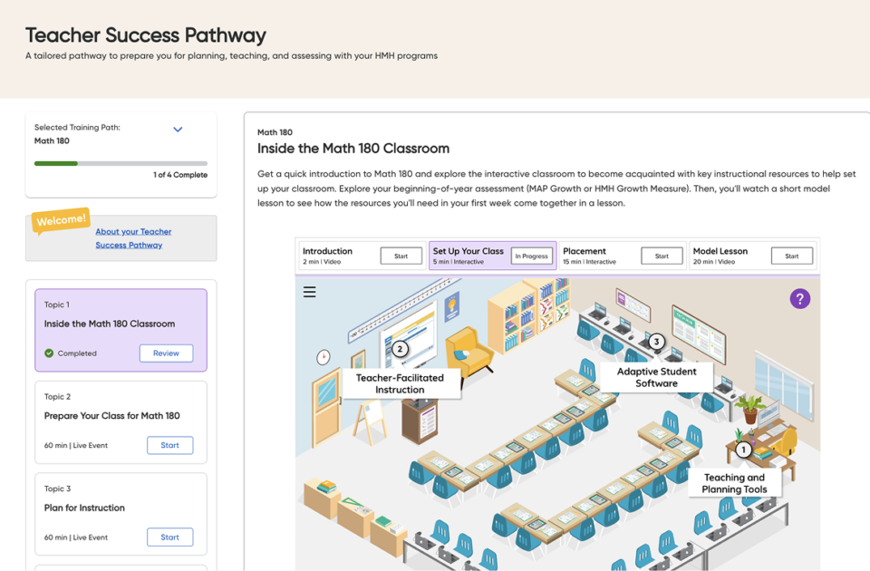Click the Teacher-Facilitated Instruction label
870x571 pixels.
[400, 383]
